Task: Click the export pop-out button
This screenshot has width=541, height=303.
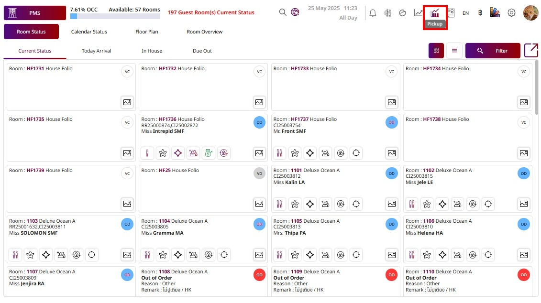Action: [x=531, y=50]
